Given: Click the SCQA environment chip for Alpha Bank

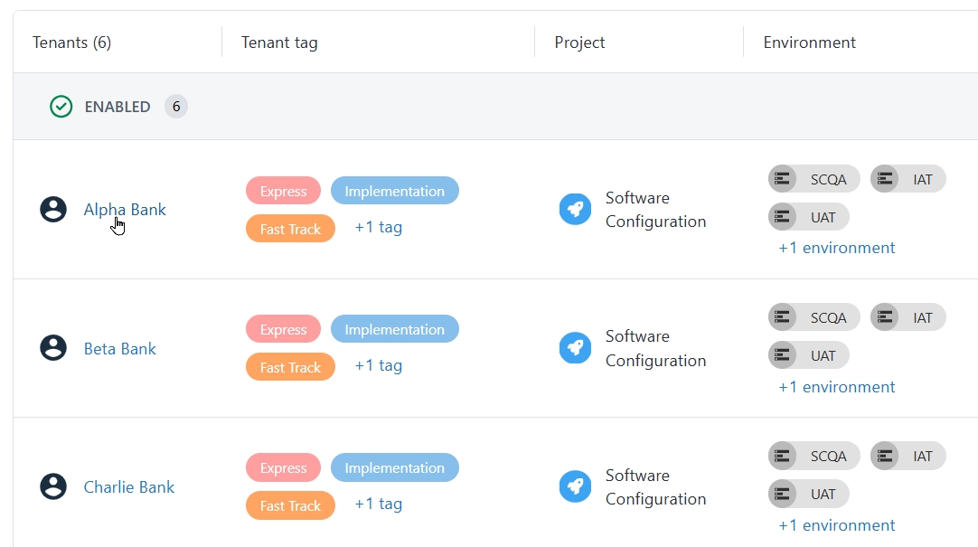Looking at the screenshot, I should [814, 179].
